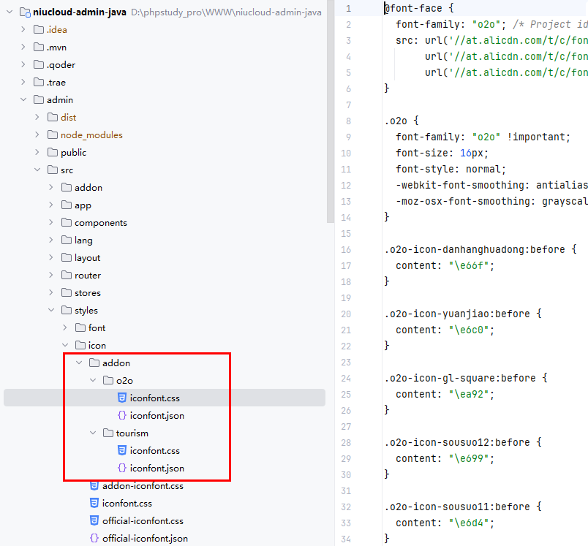Image resolution: width=588 pixels, height=546 pixels.
Task: Collapse the o2o folder chevron
Action: coord(94,381)
